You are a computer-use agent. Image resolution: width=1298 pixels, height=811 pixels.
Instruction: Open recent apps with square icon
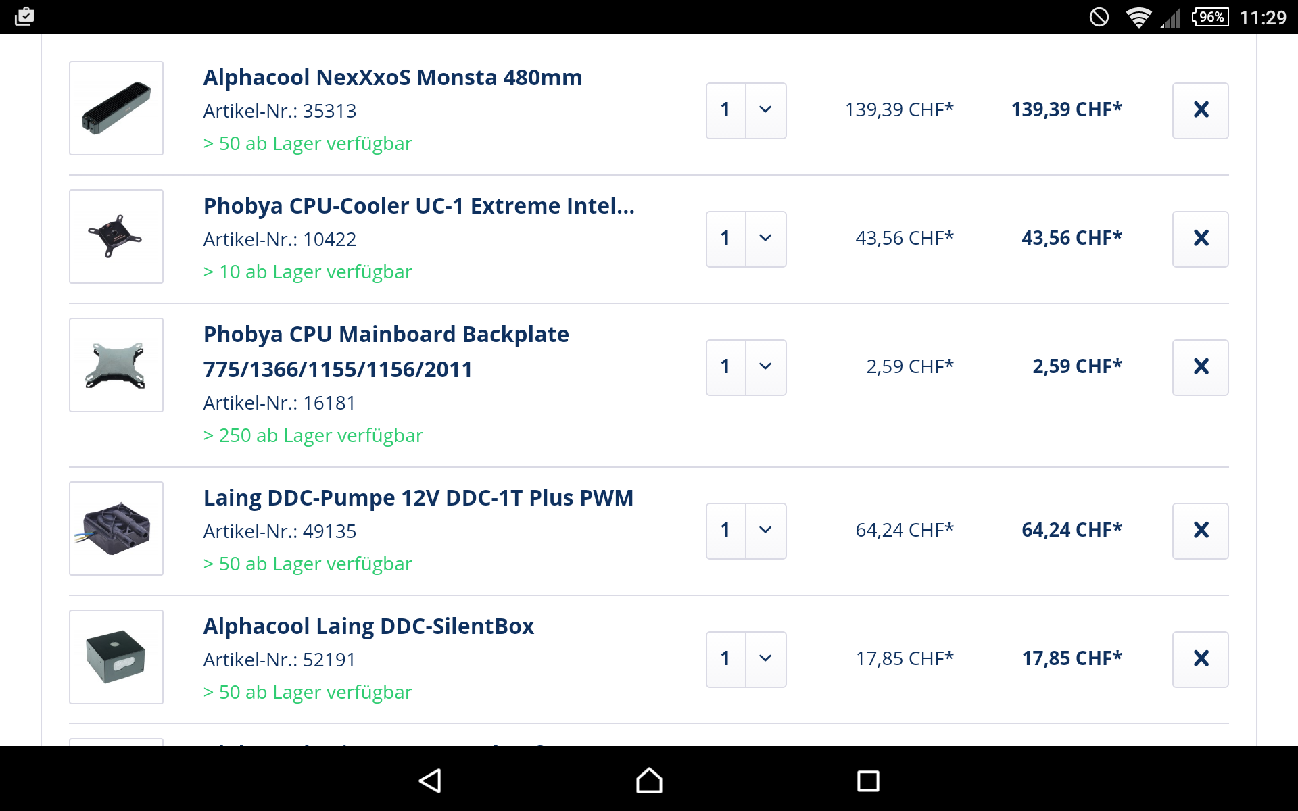click(x=867, y=781)
